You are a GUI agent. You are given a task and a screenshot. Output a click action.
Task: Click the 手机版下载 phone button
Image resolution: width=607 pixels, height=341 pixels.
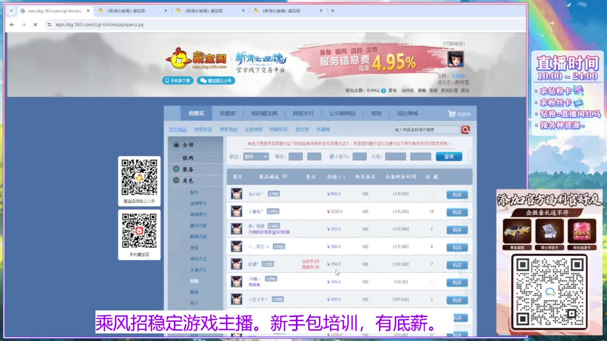click(x=178, y=81)
